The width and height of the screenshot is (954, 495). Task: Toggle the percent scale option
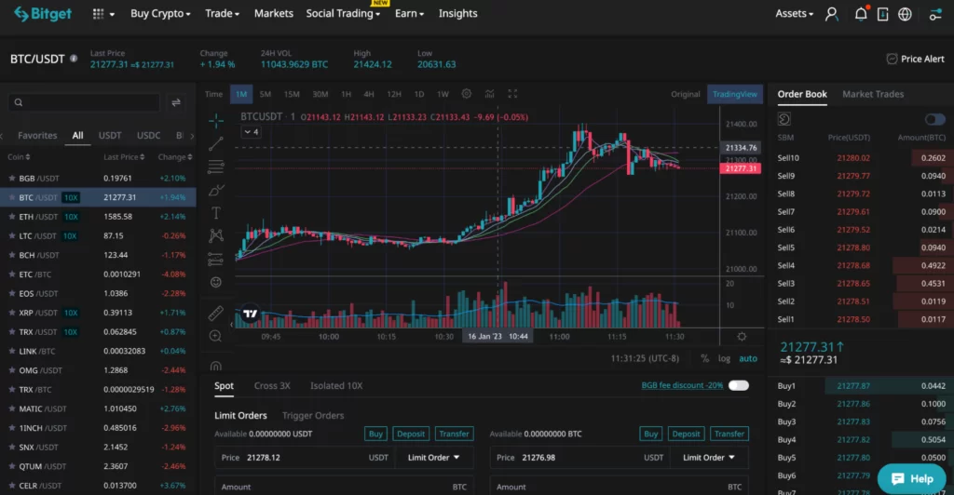[704, 358]
